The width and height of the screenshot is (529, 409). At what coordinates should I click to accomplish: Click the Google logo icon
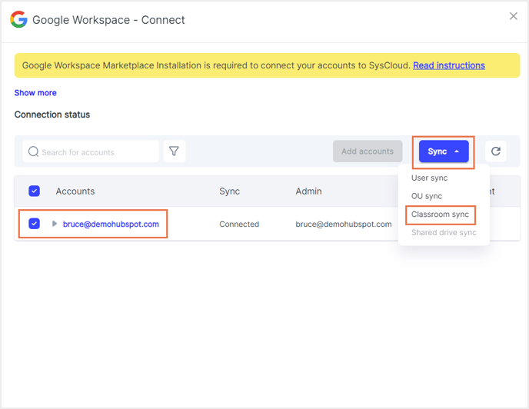pyautogui.click(x=18, y=19)
